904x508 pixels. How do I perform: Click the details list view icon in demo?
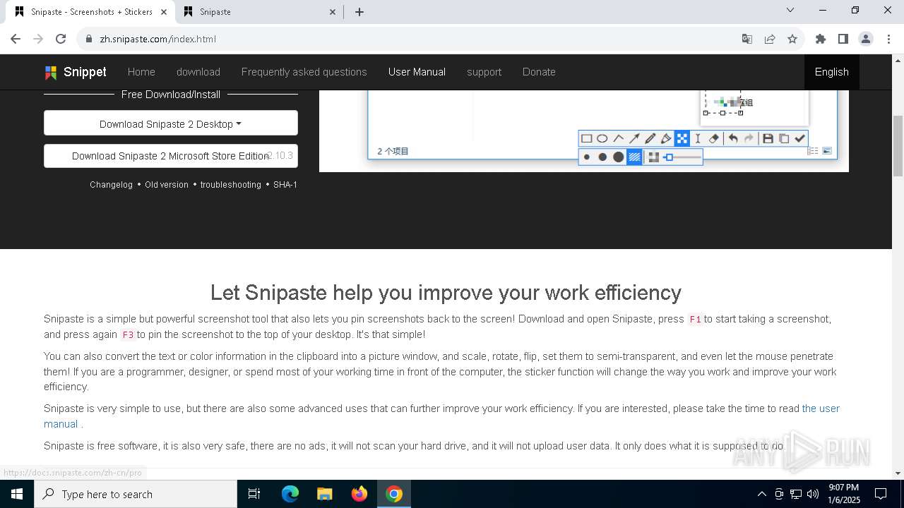[813, 151]
